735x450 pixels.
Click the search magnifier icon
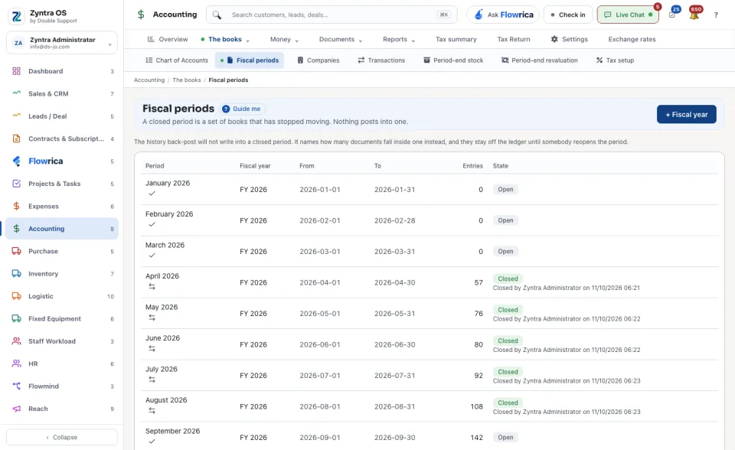[217, 15]
